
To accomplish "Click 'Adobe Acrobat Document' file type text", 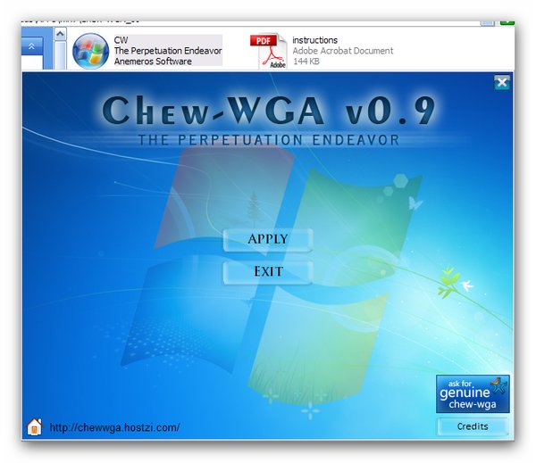I will coord(343,51).
